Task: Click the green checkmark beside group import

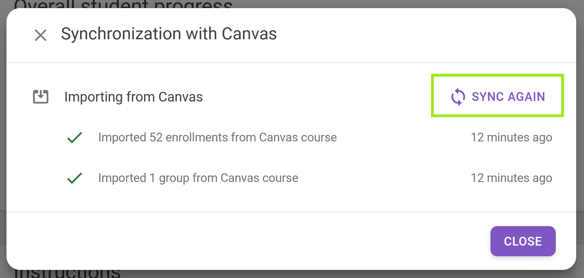Action: tap(75, 178)
